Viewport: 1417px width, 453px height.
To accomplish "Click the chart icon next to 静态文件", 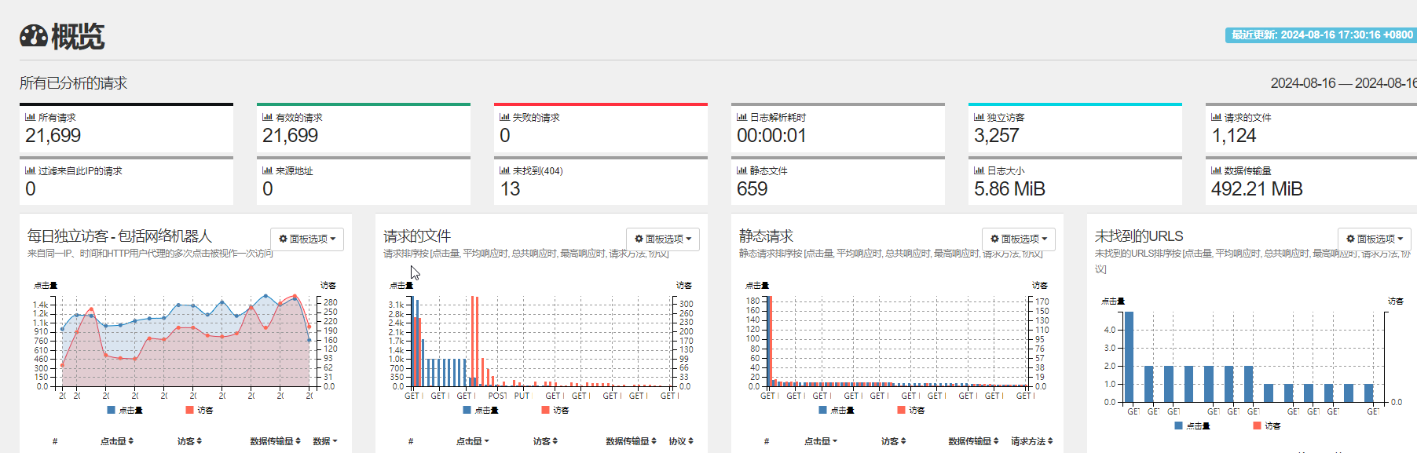I will click(741, 170).
